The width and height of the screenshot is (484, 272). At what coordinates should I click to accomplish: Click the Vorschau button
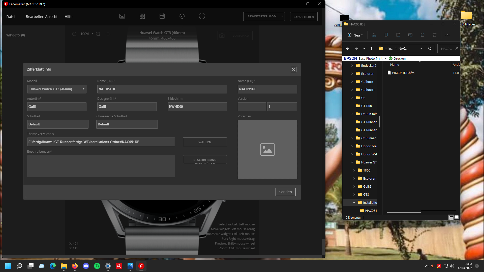[240, 36]
